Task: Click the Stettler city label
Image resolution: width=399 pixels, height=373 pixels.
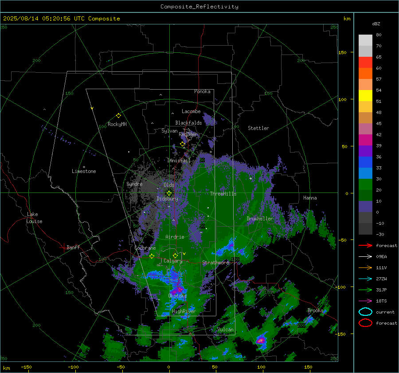Action: 258,128
